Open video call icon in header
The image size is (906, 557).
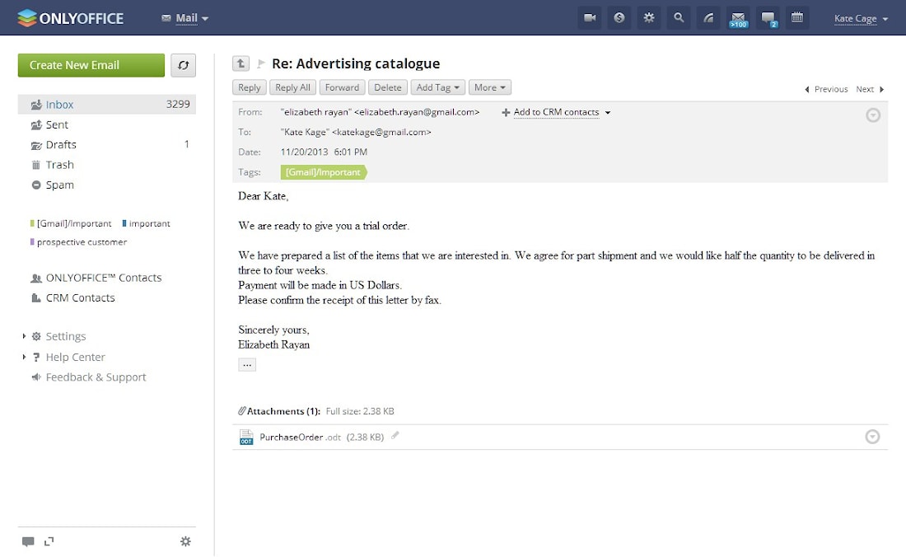pos(590,18)
